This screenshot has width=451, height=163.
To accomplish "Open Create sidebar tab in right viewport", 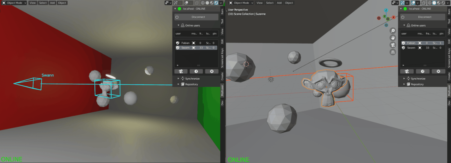I will coord(449,76).
